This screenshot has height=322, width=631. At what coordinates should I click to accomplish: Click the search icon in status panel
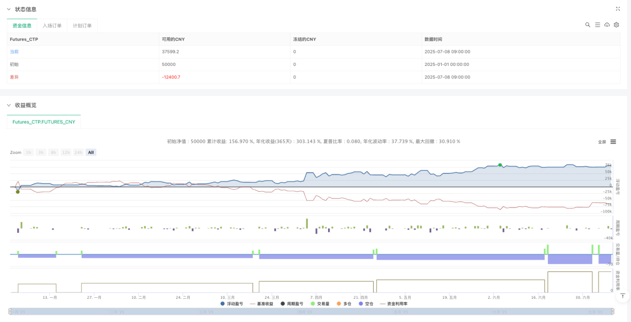point(588,25)
